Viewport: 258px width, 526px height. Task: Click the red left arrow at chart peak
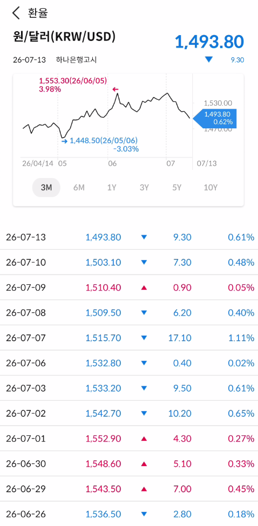point(116,89)
